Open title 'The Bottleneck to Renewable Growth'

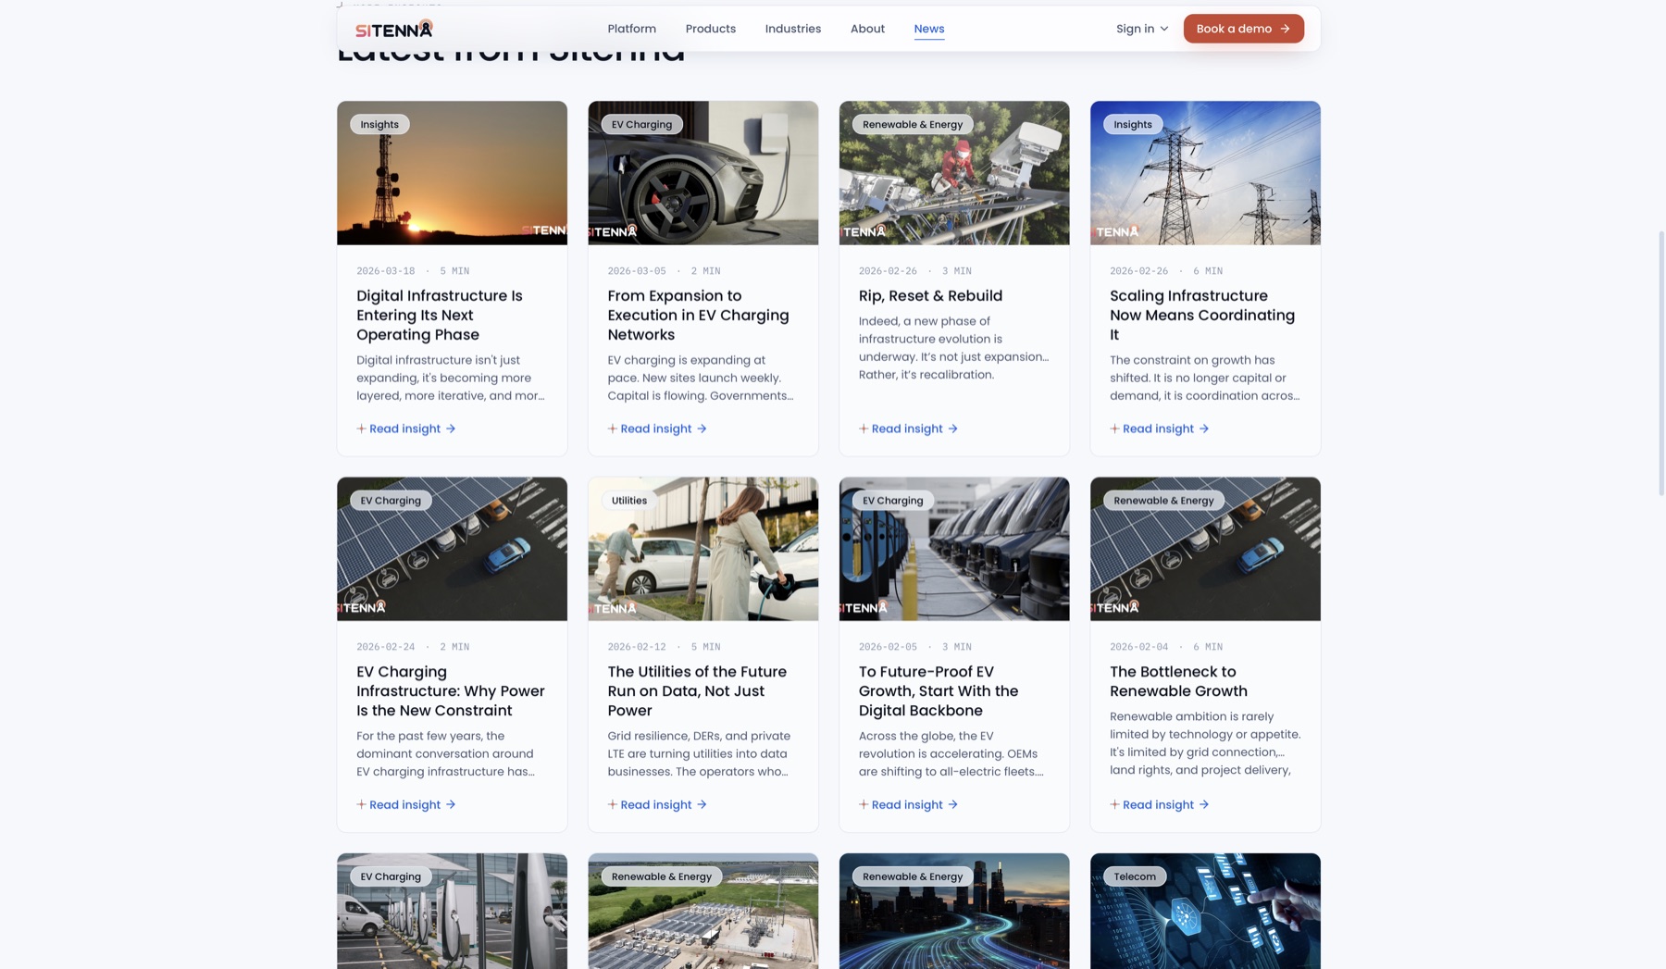[x=1178, y=681]
